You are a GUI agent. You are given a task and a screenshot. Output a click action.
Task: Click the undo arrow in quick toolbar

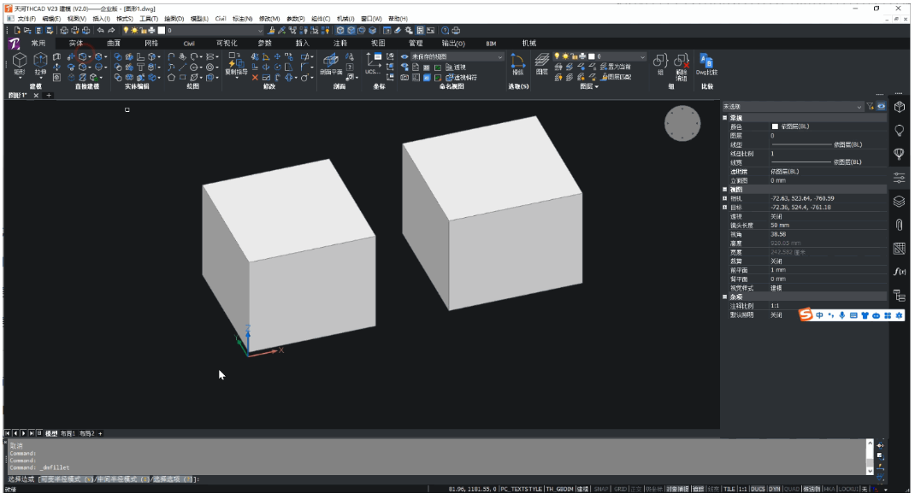point(101,30)
